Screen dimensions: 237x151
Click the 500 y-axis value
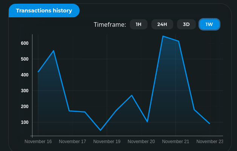point(25,59)
